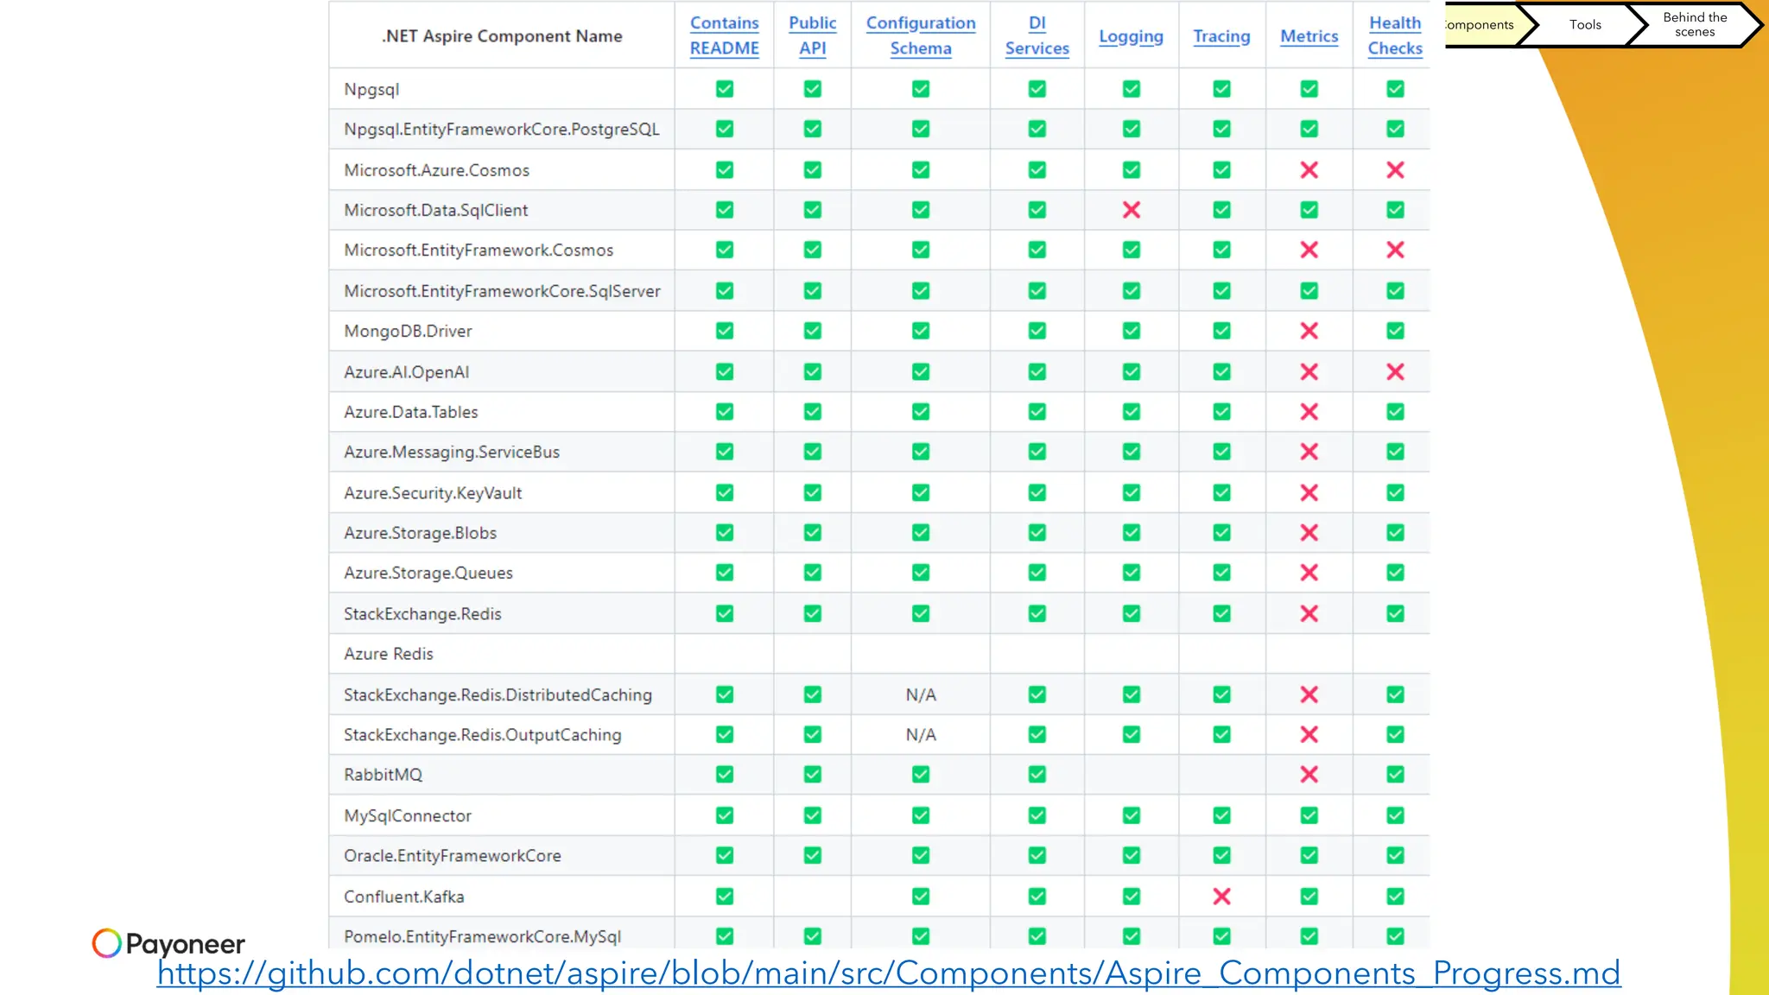Click the Metrics red cross for Microsoft.Azure.Cosmos
The image size is (1769, 995).
point(1309,170)
